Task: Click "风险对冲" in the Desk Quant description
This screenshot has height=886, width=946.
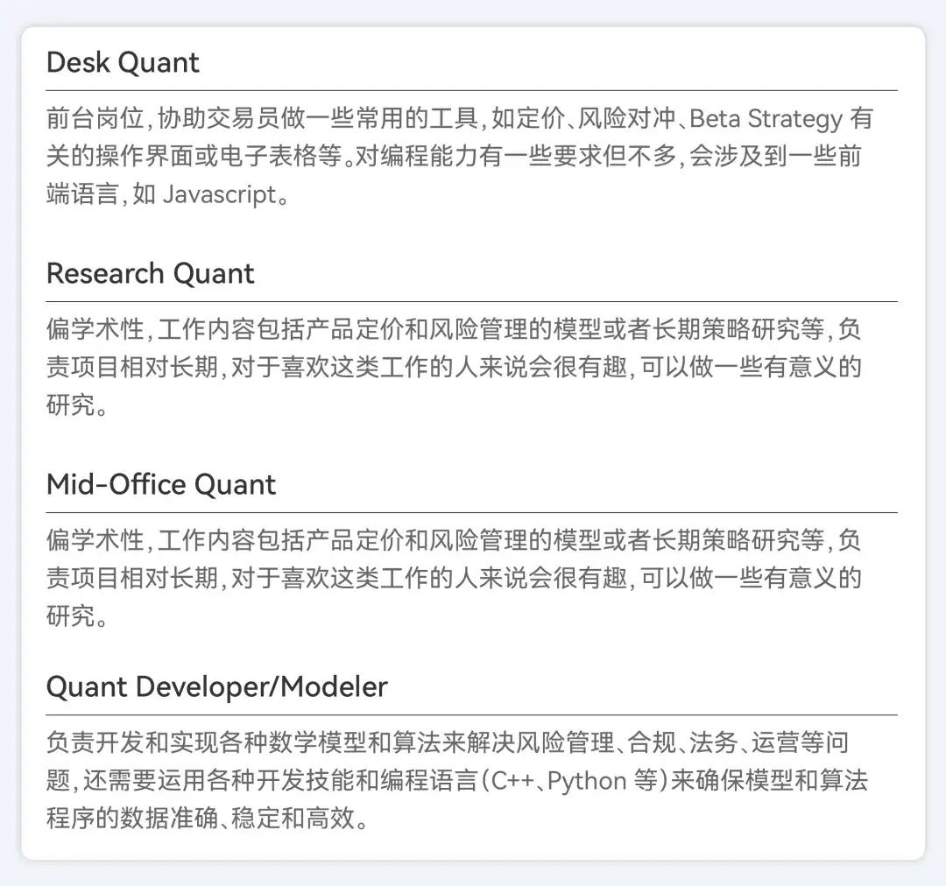Action: (628, 119)
